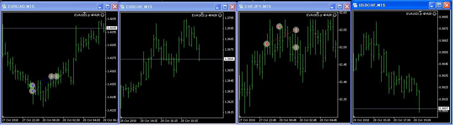
Task: Click the 1.3666 current price label in EURCHF
Action: pos(229,59)
